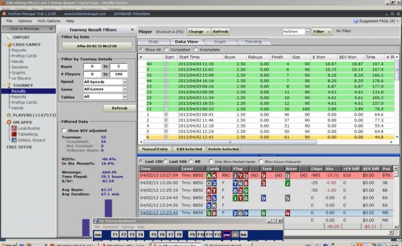
Task: Click brk key on On-Screen Keyboard
Action: (243, 235)
